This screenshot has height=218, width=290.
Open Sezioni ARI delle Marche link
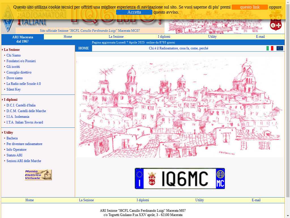tap(24, 161)
